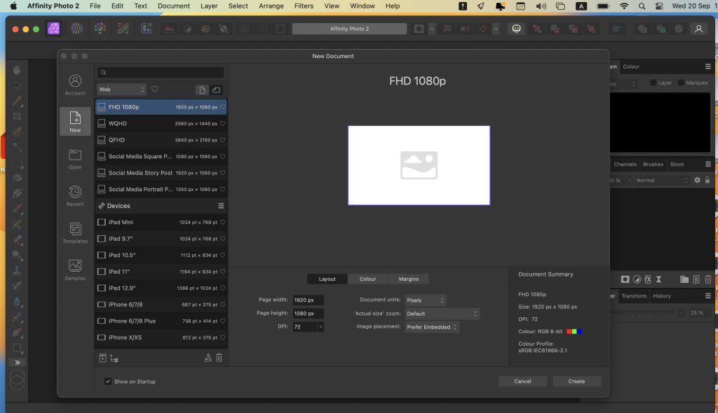Select the Hand view tool

[x=17, y=70]
